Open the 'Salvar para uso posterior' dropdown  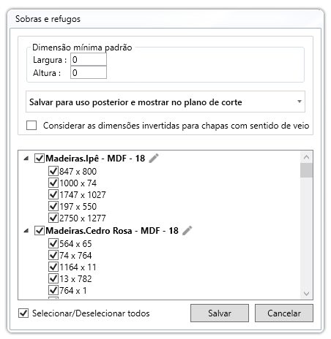(165, 102)
